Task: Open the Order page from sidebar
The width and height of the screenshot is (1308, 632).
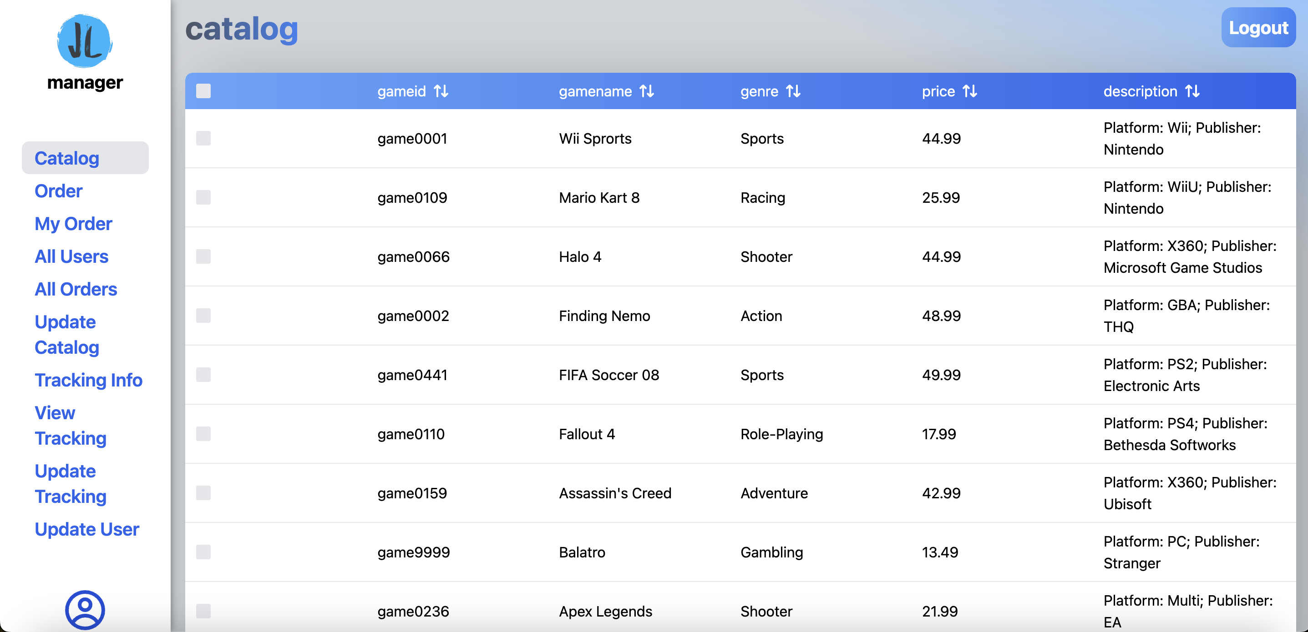Action: (58, 191)
